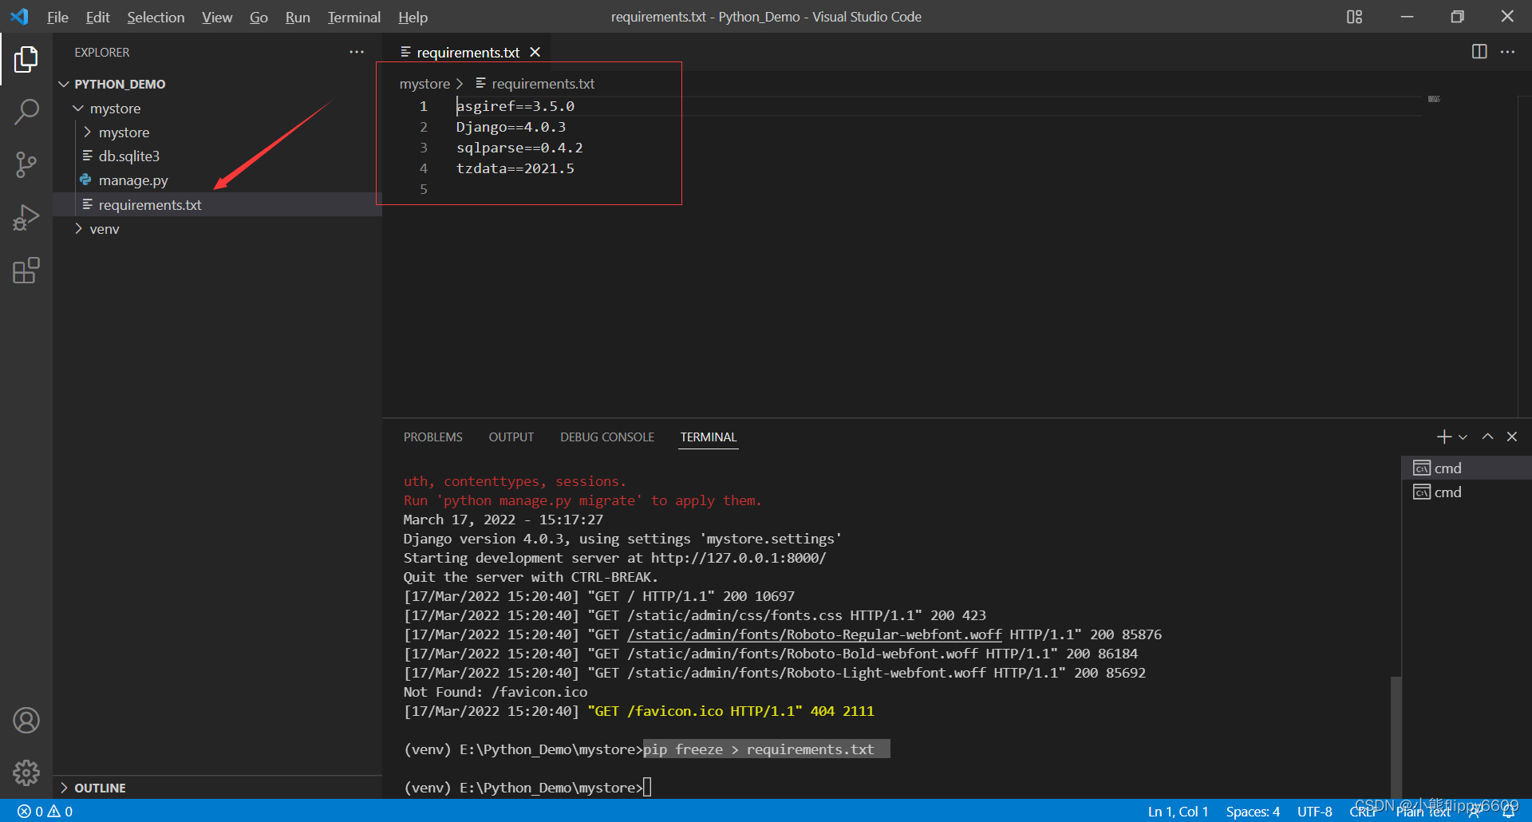The image size is (1532, 822).
Task: Open the Search view in activity bar
Action: 26,112
